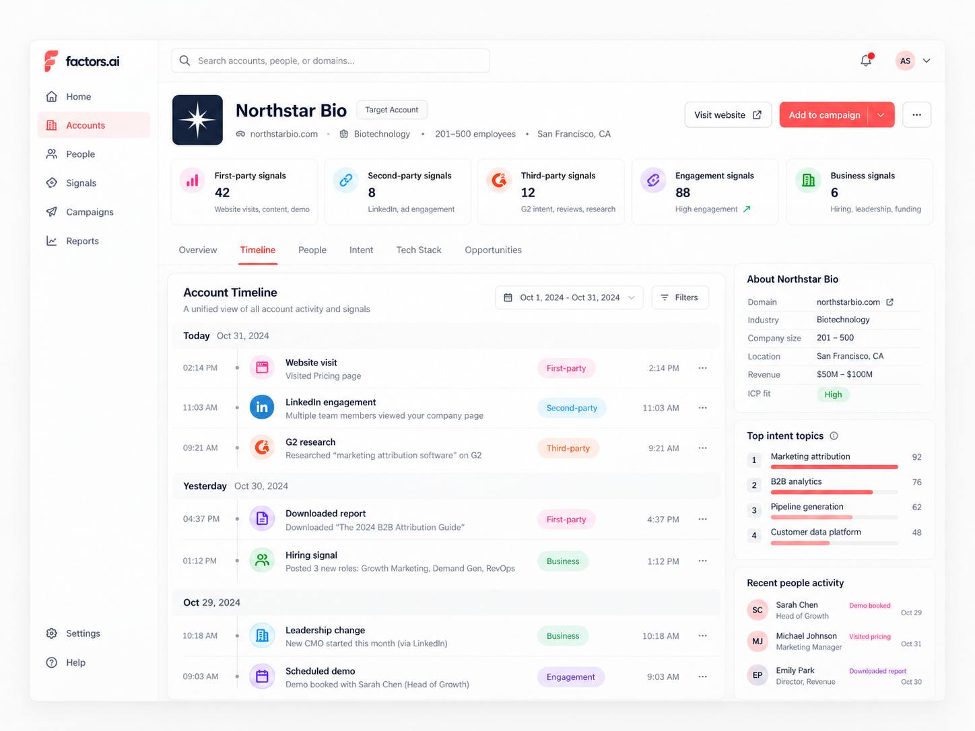Click the Visit website button

(728, 114)
